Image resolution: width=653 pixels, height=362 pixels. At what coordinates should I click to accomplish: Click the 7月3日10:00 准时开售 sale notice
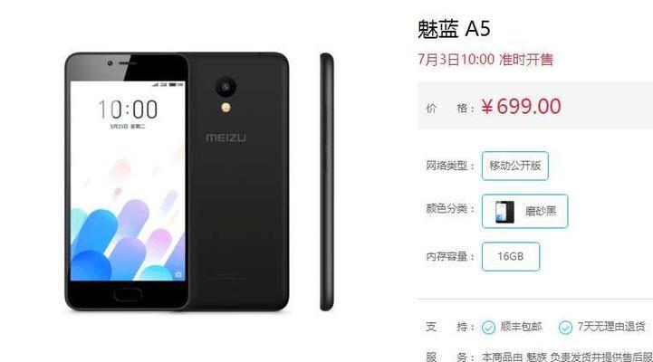(x=485, y=60)
